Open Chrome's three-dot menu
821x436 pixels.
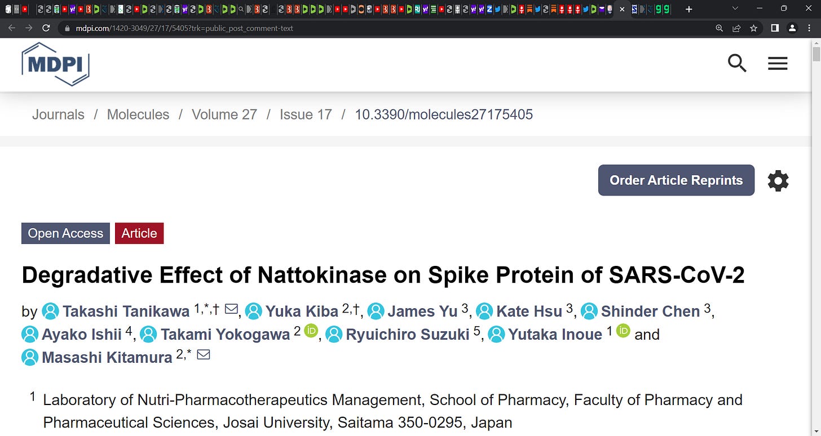pos(810,28)
